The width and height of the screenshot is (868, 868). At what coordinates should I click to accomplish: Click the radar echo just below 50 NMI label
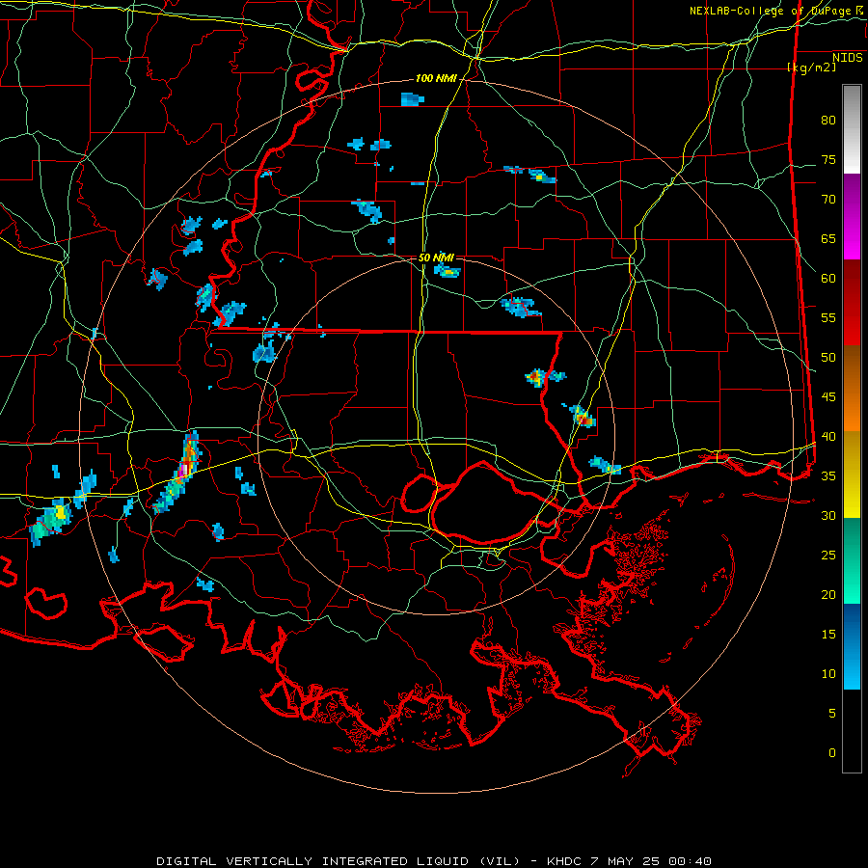448,271
